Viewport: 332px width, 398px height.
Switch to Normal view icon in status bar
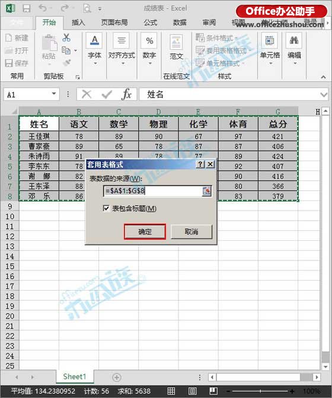coord(171,391)
